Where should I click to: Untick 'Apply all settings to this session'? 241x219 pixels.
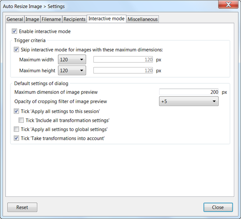tap(16, 111)
